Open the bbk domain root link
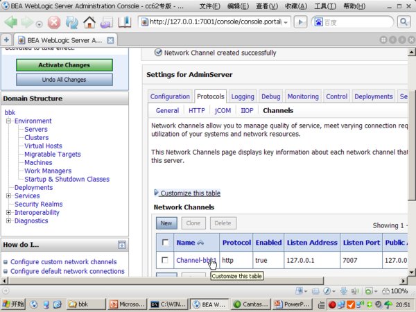Image resolution: width=416 pixels, height=312 pixels. click(10, 112)
